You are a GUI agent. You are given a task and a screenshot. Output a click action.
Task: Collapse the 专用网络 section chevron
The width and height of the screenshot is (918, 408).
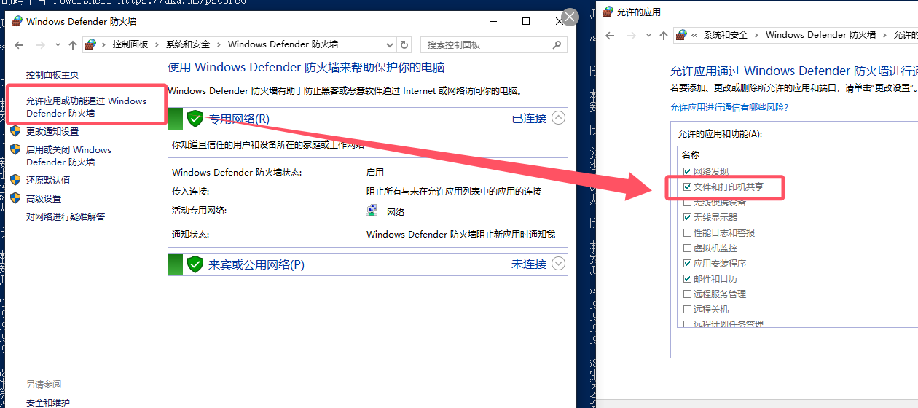(x=558, y=118)
